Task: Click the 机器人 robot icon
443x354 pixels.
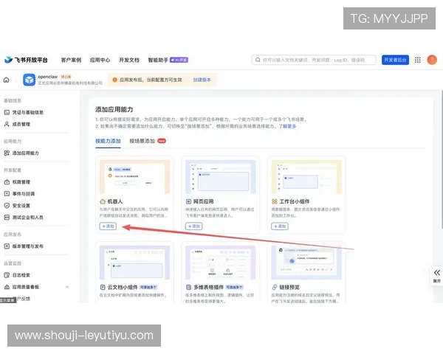Action: pos(103,201)
